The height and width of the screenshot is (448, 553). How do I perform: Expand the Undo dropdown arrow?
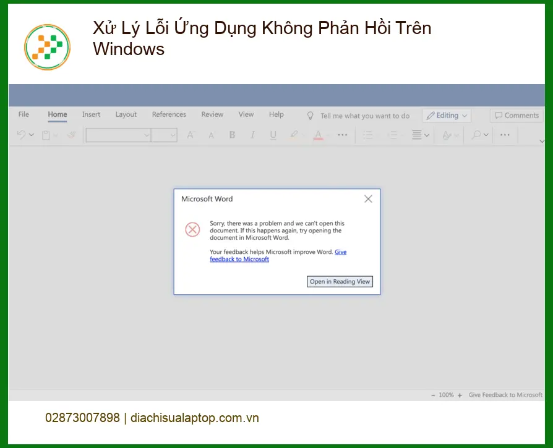[x=32, y=135]
